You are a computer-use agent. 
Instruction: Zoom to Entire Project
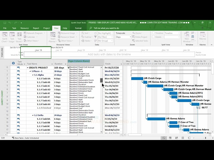[140, 37]
